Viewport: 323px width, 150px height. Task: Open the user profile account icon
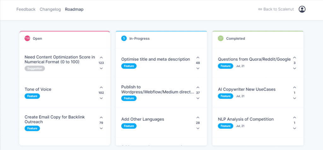pos(302,9)
